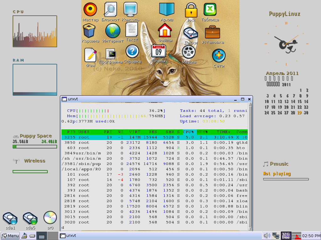This screenshot has height=240, width=321.
Task: Sort htop by PID column header
Action: 71,132
